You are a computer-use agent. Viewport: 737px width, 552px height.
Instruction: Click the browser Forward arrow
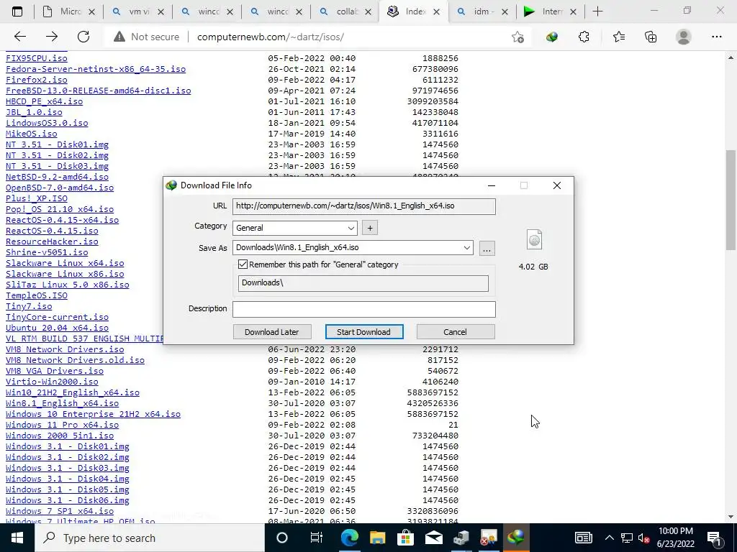coord(52,37)
